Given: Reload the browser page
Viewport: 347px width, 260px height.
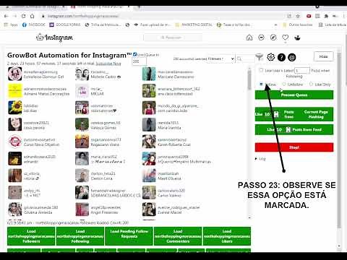Looking at the screenshot, I should [x=23, y=16].
